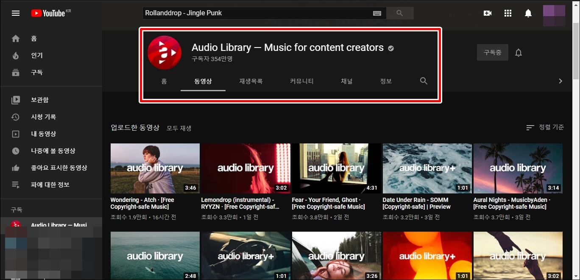Viewport: 580px width, 280px height.
Task: Open the second-row video with 3:26 duration
Action: tap(337, 256)
